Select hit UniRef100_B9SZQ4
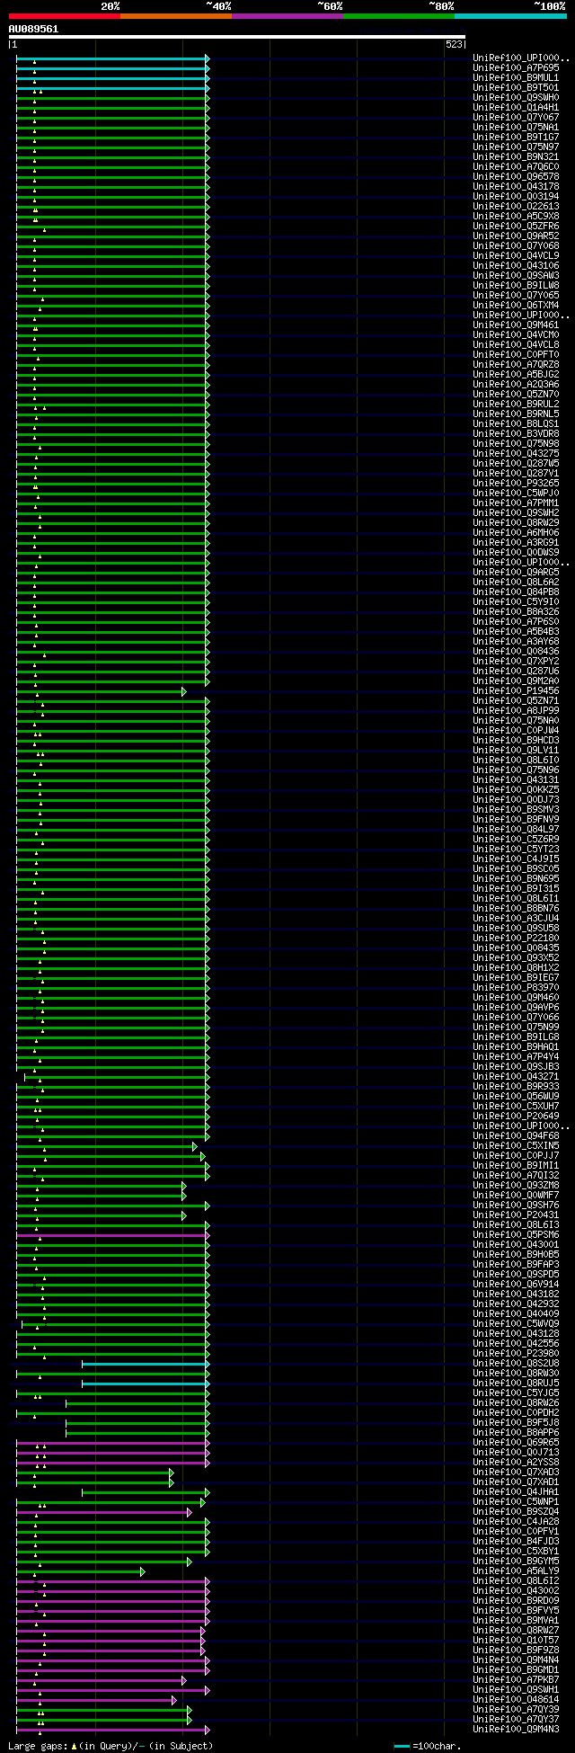 click(516, 1511)
